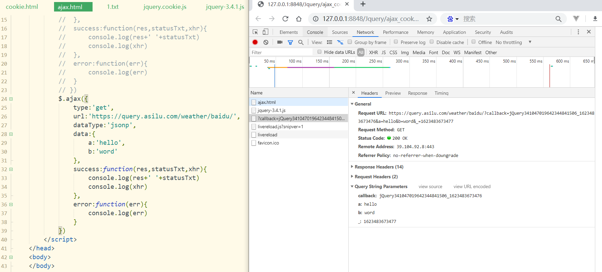Image resolution: width=602 pixels, height=272 pixels.
Task: Filter requests by XHR type
Action: coord(374,52)
